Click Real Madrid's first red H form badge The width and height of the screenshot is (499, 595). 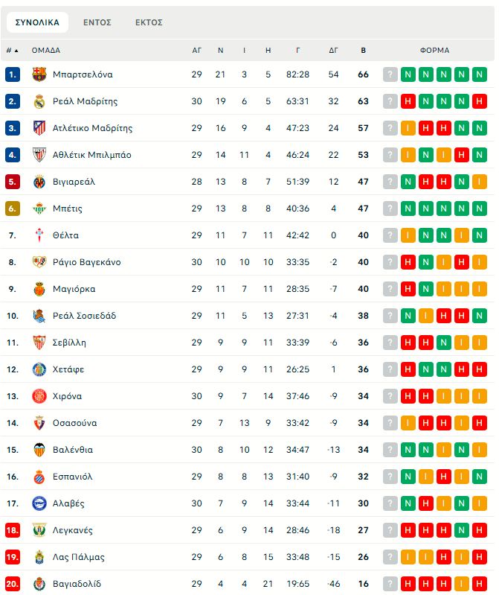tap(408, 101)
